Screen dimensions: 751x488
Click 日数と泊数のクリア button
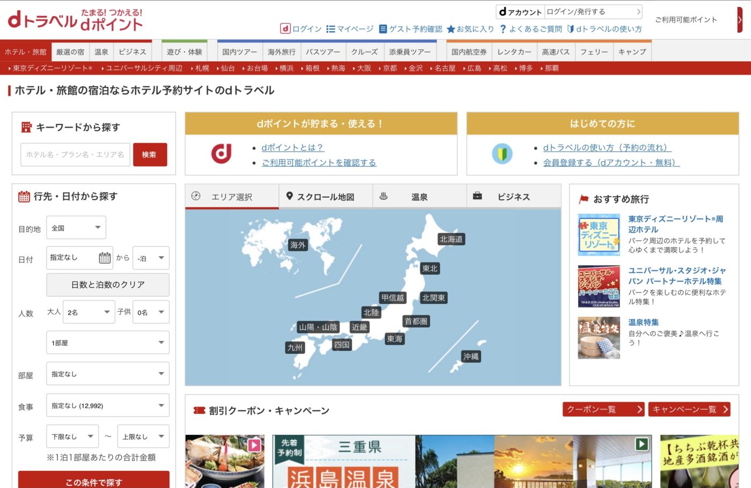point(108,285)
